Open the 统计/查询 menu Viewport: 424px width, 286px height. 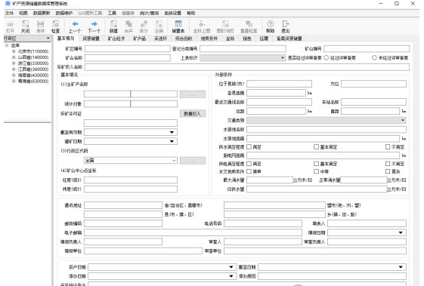(x=149, y=13)
